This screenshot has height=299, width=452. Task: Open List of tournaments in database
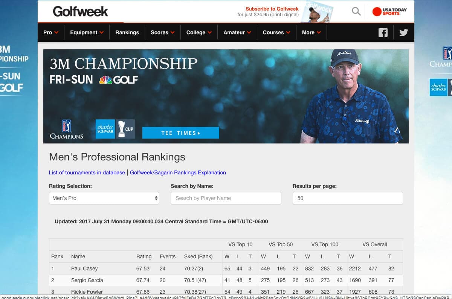(x=87, y=172)
